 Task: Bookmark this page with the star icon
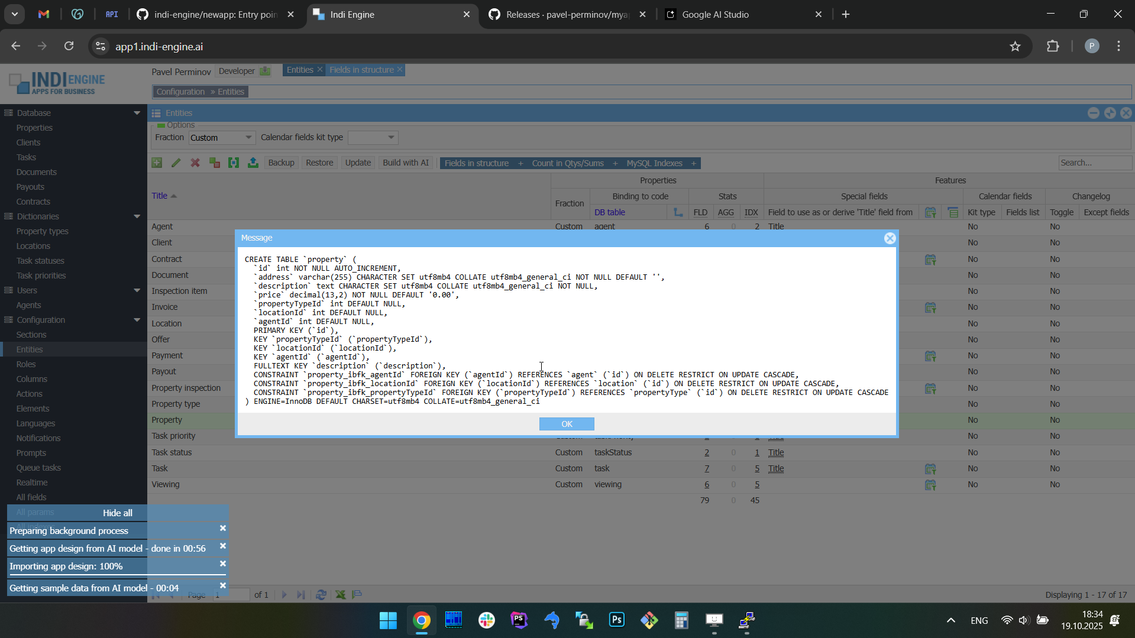[1016, 47]
